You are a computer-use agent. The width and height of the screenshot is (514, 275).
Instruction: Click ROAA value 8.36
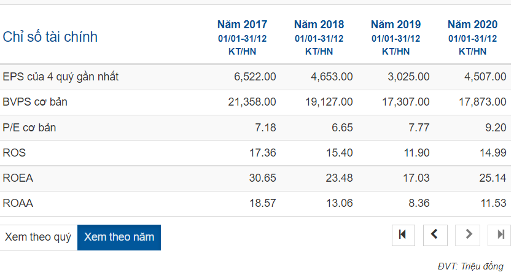click(419, 203)
